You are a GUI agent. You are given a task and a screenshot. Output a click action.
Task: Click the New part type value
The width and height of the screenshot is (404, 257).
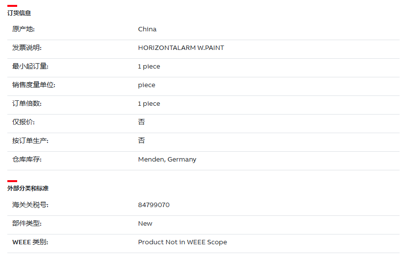(x=145, y=224)
